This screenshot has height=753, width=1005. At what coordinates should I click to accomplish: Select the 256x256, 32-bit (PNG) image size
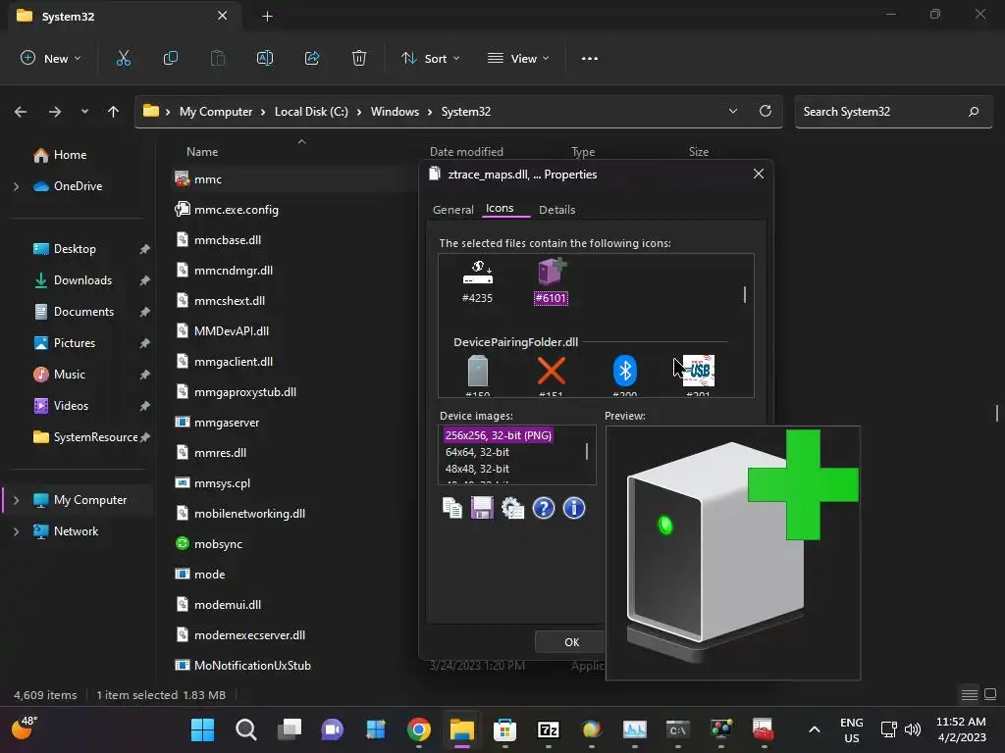[x=498, y=434]
